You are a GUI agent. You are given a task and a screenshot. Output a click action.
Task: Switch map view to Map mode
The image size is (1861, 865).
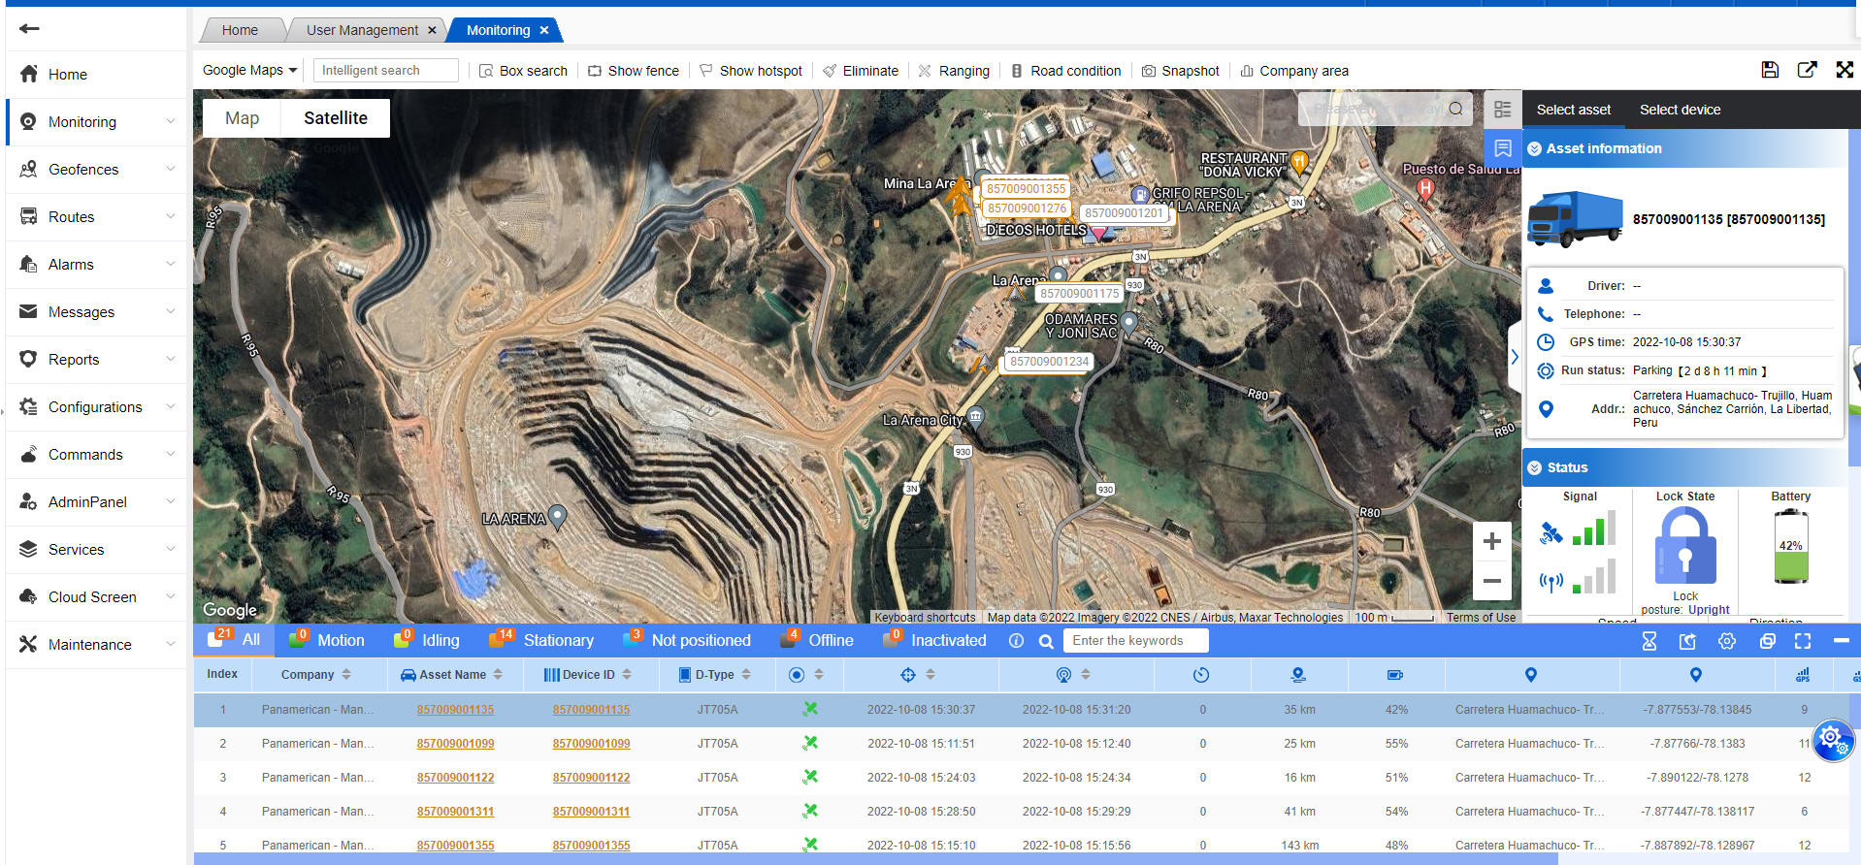[x=242, y=118]
